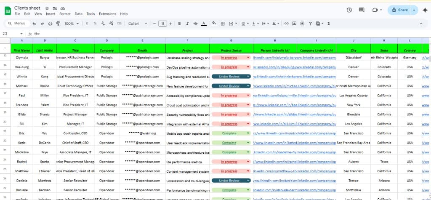Insert a chart from toolbar
The height and width of the screenshot is (200, 431).
click(302, 24)
